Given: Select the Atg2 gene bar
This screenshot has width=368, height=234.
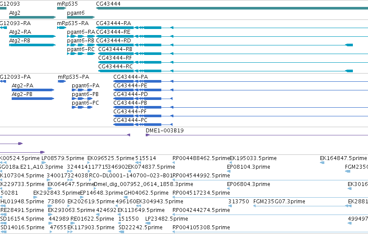Looking at the screenshot, I should coord(32,17).
